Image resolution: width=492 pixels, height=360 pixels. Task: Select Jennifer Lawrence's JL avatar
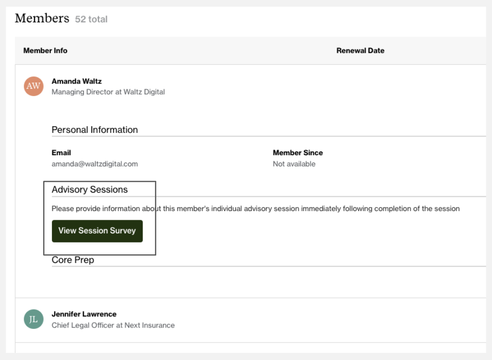coord(33,319)
